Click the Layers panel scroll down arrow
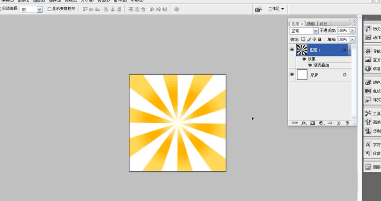This screenshot has width=381, height=201. 354,117
